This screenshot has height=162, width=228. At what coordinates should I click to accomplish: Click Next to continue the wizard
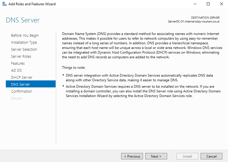pos(156,156)
